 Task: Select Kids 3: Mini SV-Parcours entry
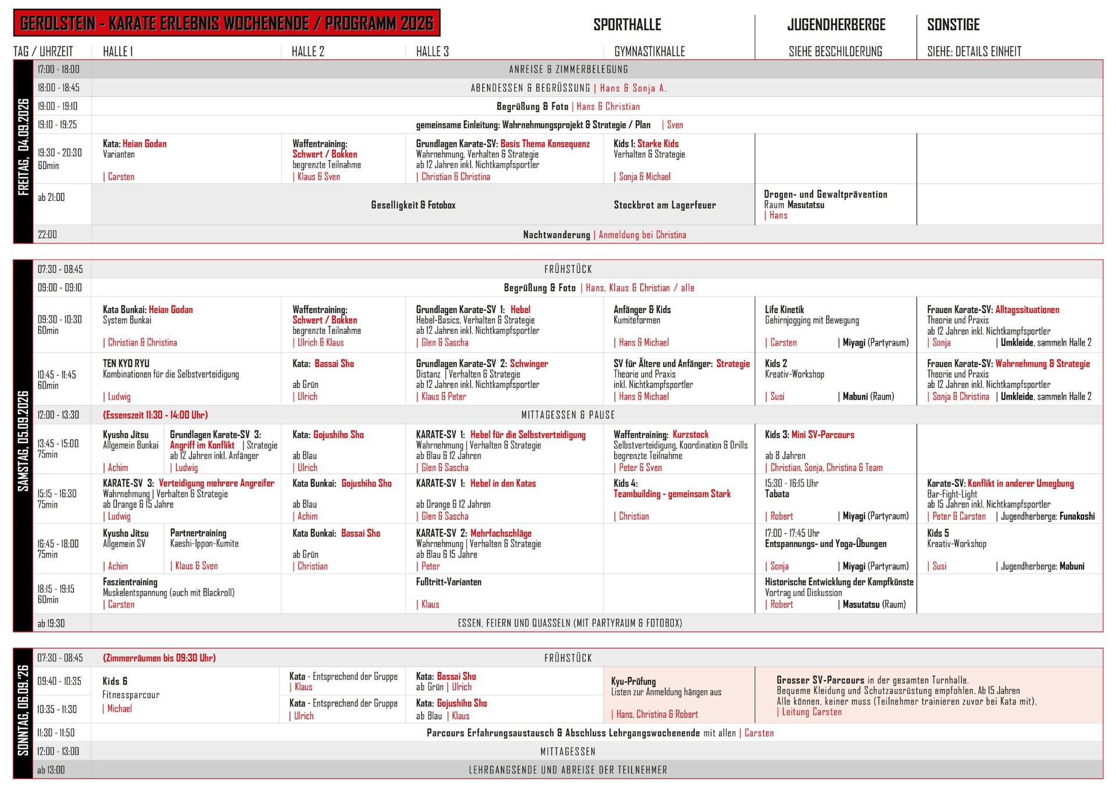[x=809, y=435]
